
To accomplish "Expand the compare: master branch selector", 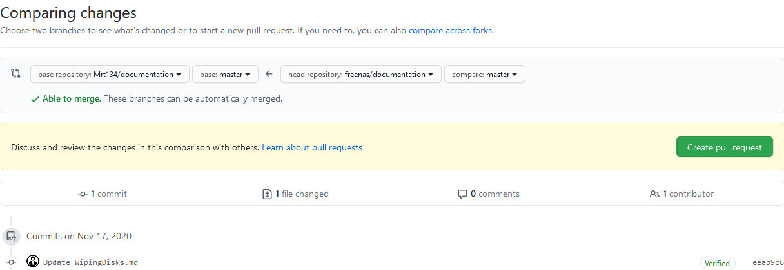I will (485, 75).
